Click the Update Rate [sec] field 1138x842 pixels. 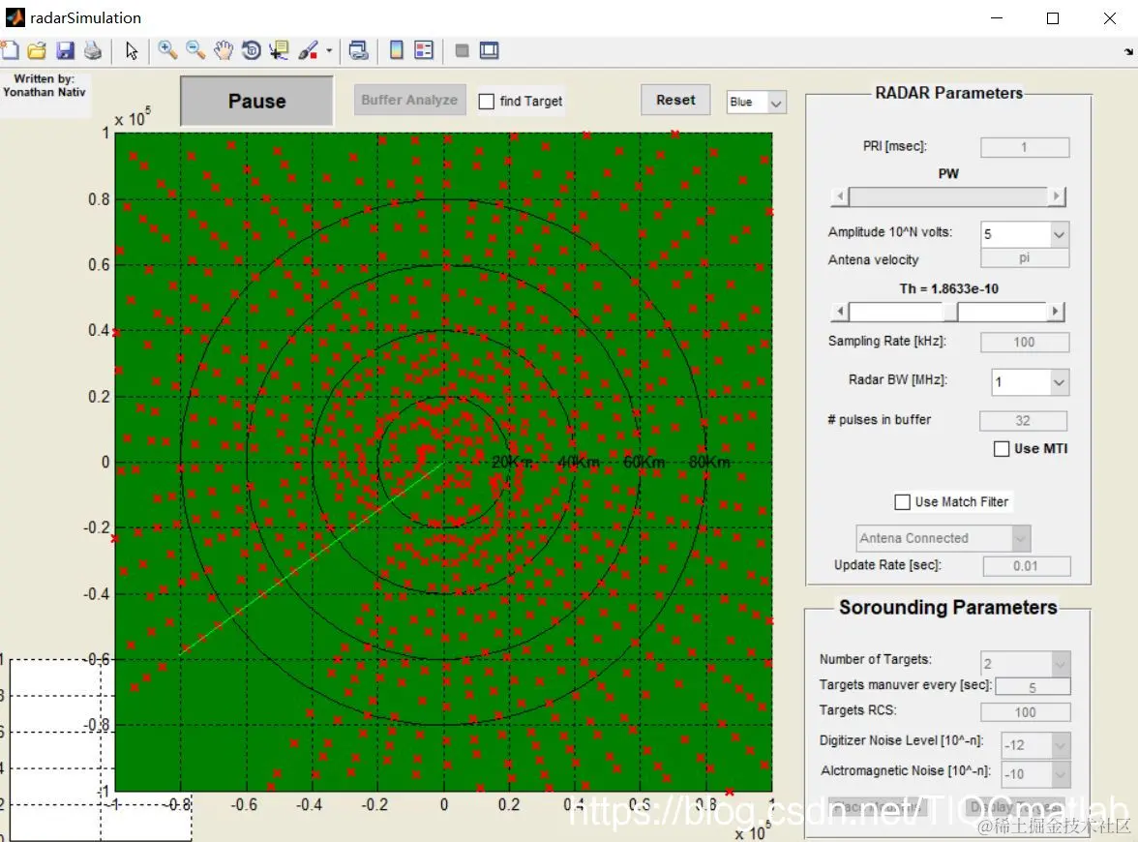point(1026,566)
